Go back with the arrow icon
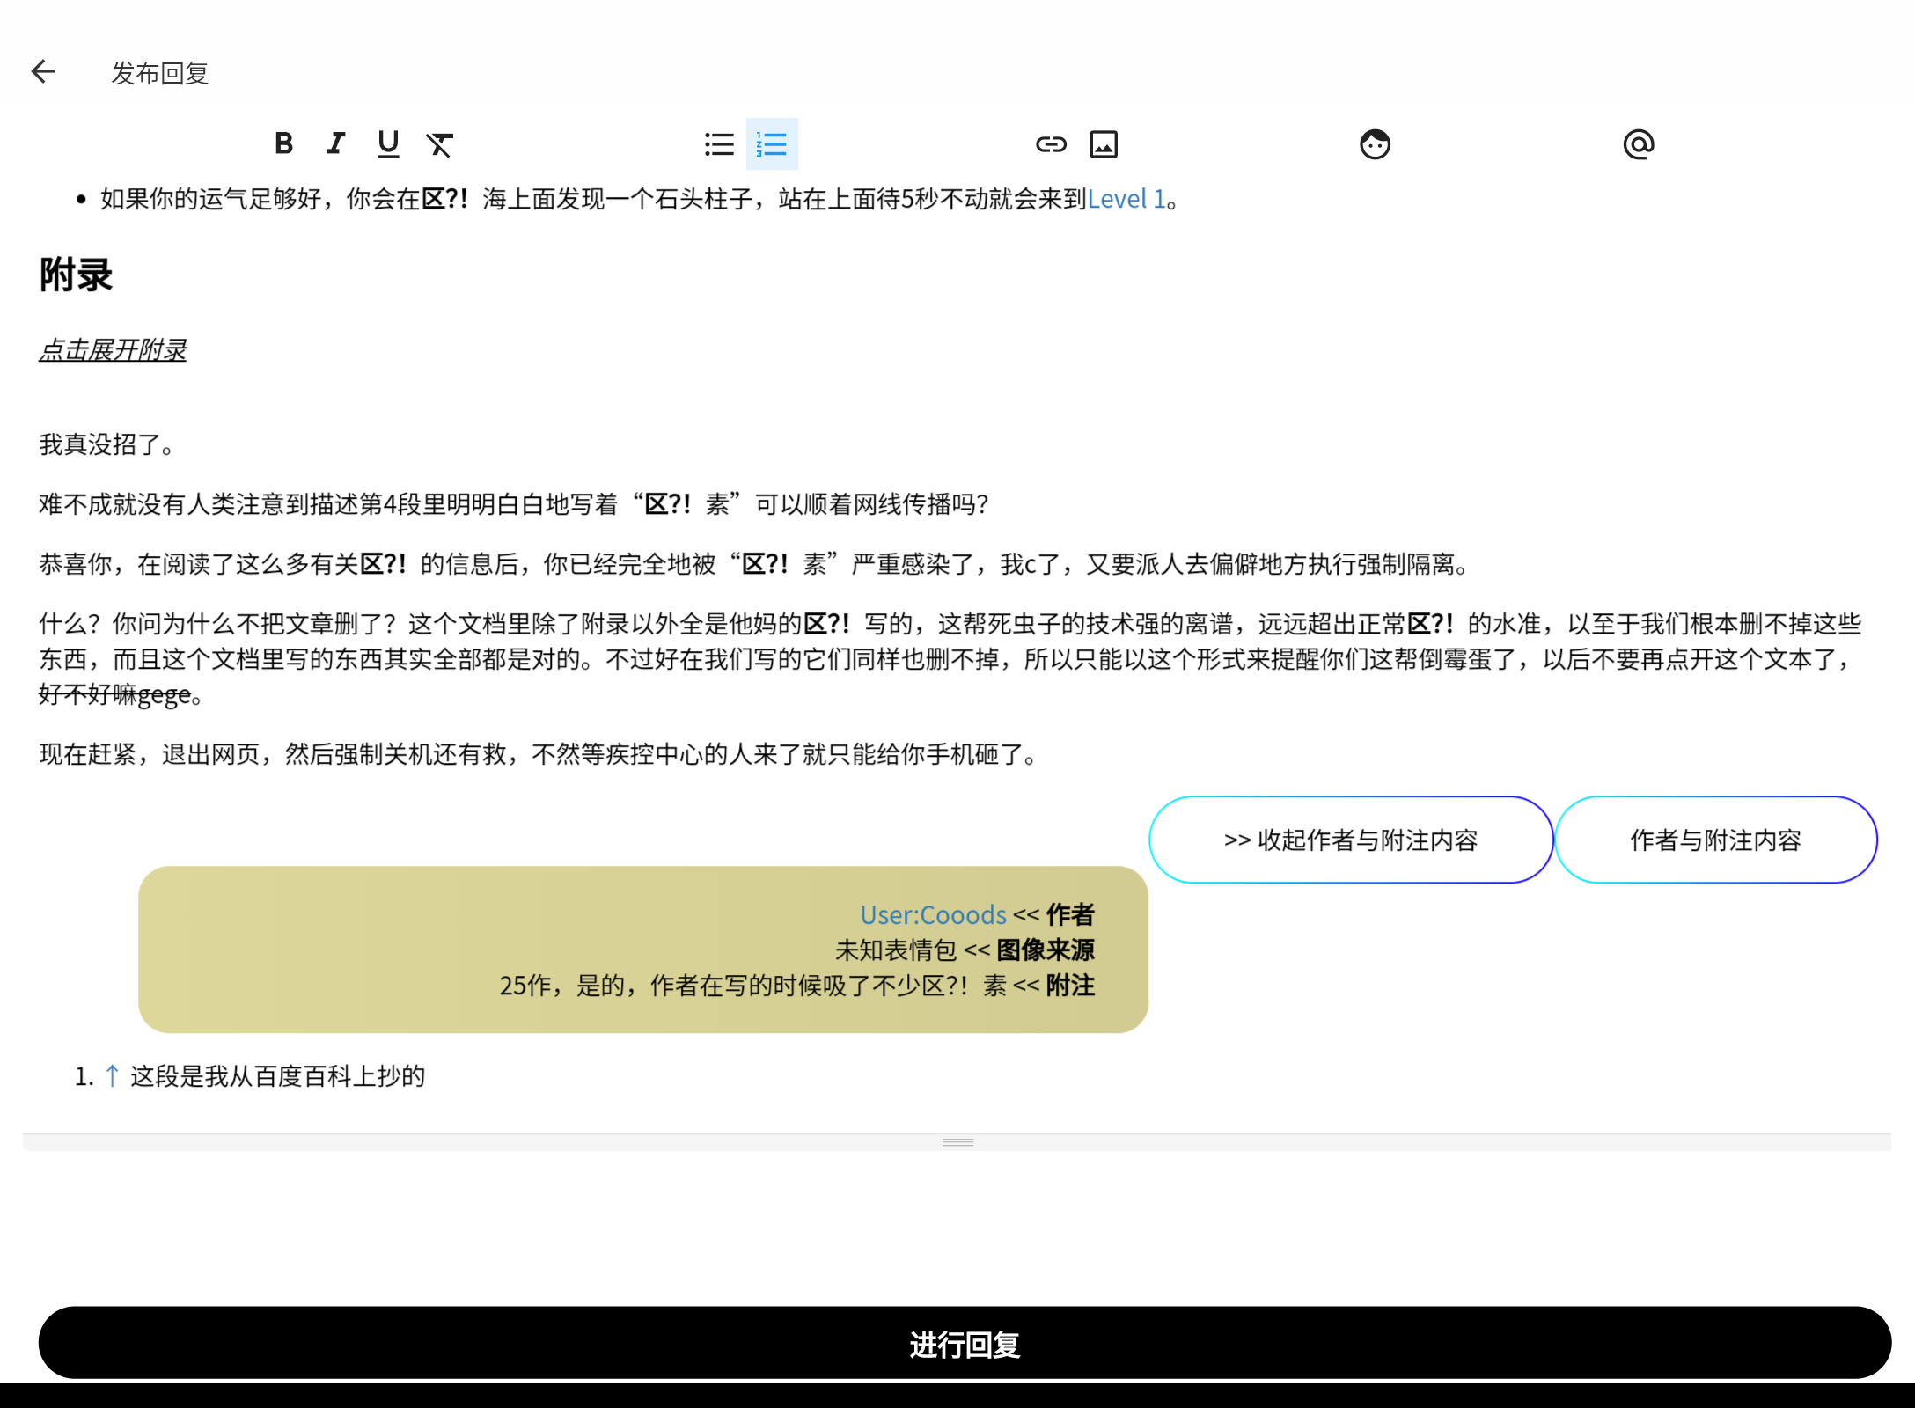Viewport: 1915px width, 1408px height. (x=43, y=71)
